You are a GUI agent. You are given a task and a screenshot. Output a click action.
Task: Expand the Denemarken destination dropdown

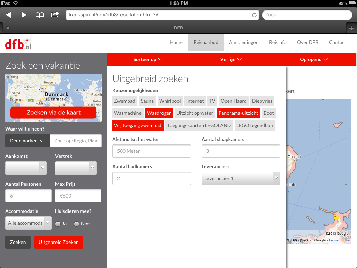pyautogui.click(x=27, y=141)
